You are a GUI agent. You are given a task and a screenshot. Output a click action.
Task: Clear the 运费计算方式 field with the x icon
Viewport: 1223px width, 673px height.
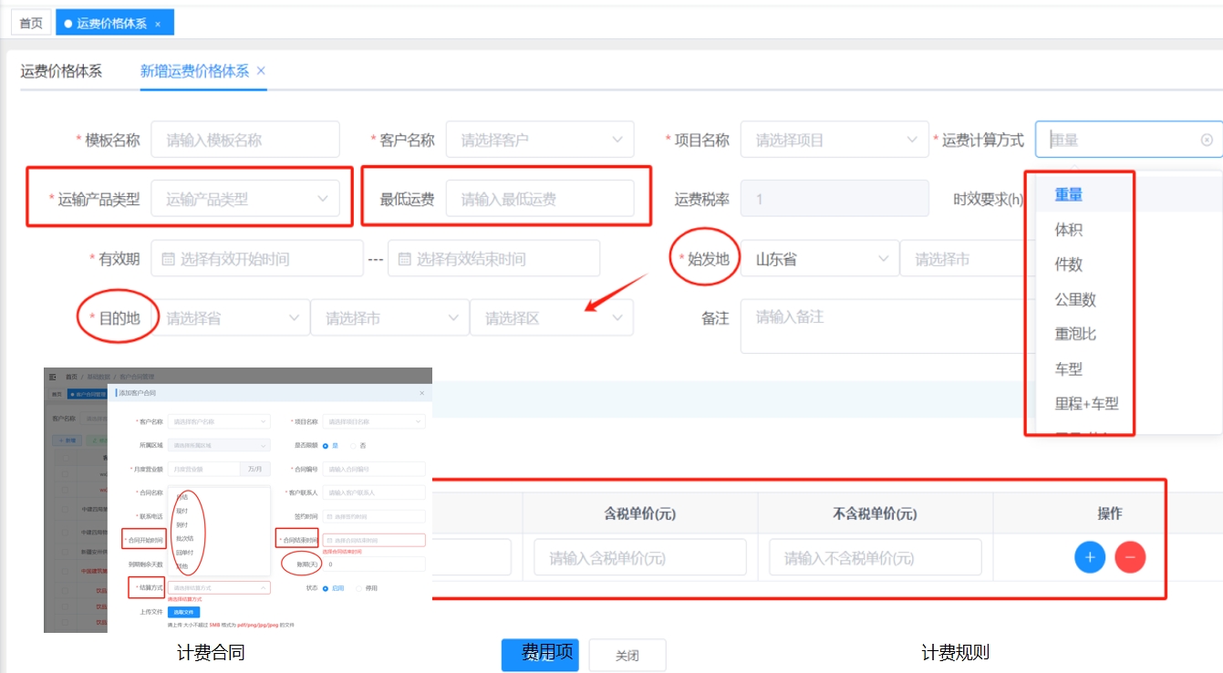click(1207, 140)
